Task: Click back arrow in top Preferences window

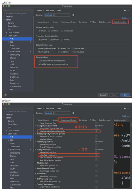Action: (x=125, y=11)
